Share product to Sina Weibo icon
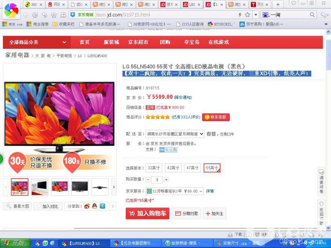 [87, 206]
